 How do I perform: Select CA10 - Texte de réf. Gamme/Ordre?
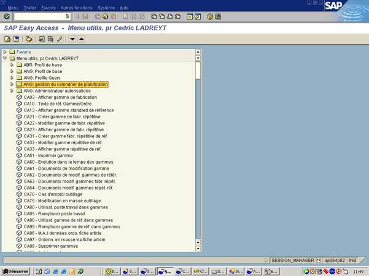click(x=58, y=104)
